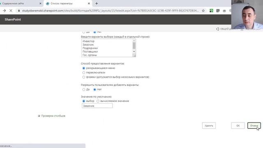Bookmark this page with the star icon
The image size is (263, 148).
pyautogui.click(x=203, y=11)
